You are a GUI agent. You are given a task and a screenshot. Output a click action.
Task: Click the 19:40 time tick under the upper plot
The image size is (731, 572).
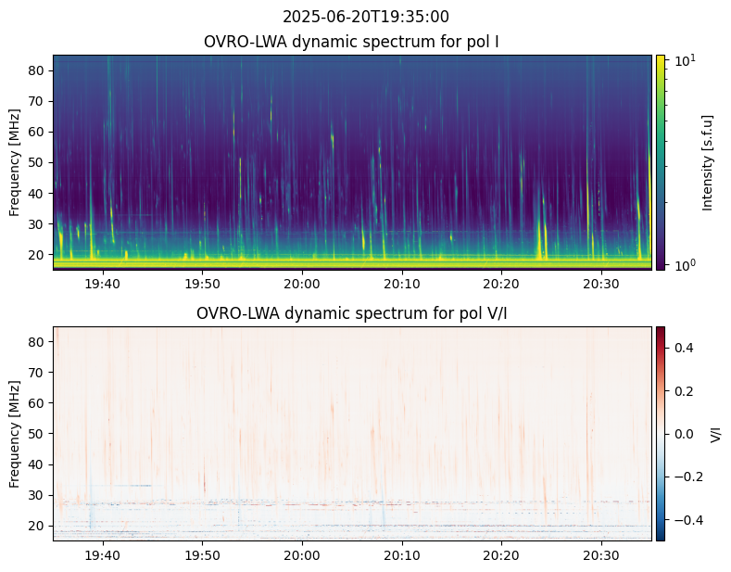point(102,283)
